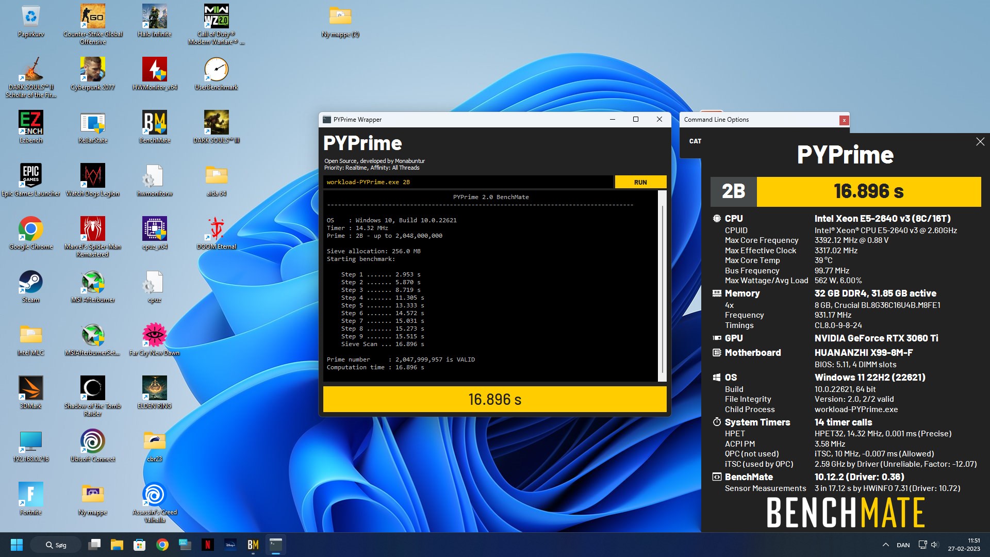
Task: Launch Google Chrome desktop shortcut
Action: pyautogui.click(x=31, y=233)
